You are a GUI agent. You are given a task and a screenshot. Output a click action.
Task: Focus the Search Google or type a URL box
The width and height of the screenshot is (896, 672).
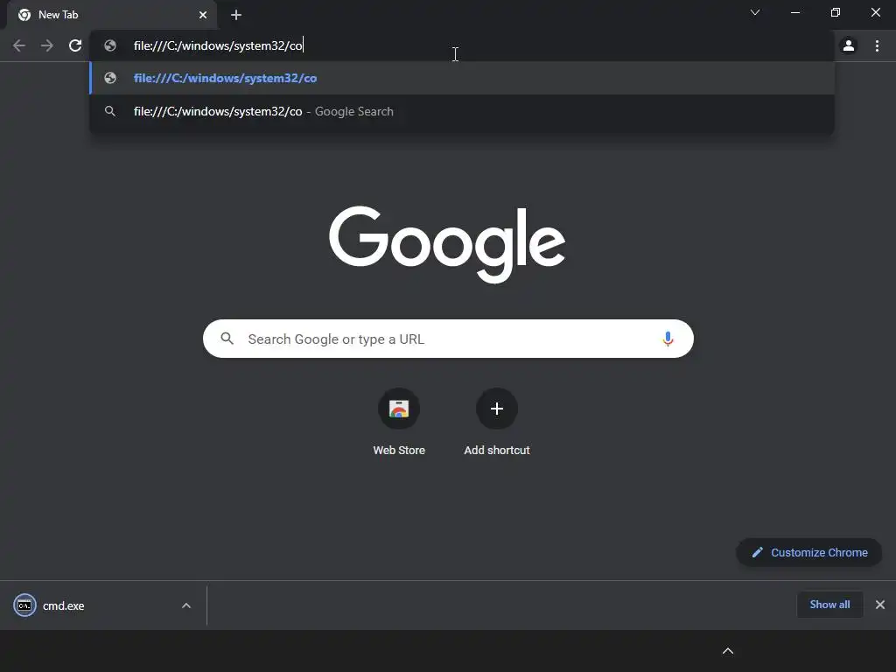[x=448, y=339]
